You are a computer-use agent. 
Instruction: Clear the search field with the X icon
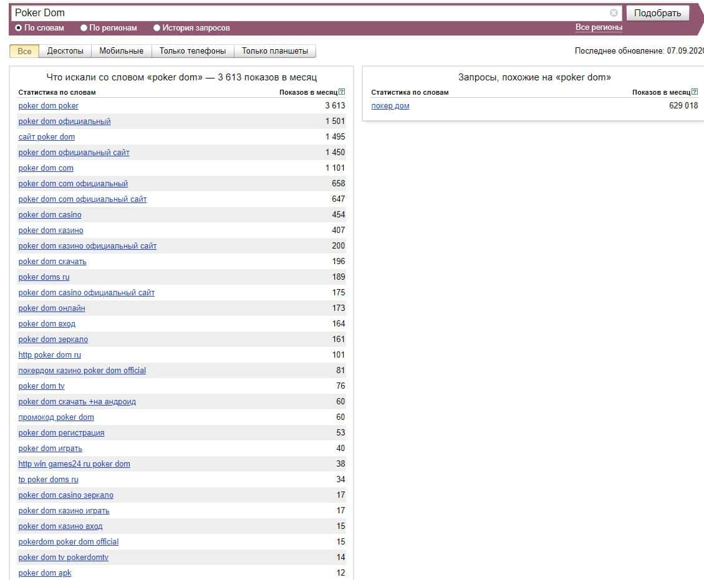[x=614, y=13]
